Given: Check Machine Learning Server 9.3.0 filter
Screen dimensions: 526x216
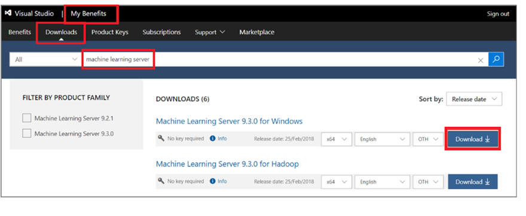Looking at the screenshot, I should (26, 133).
